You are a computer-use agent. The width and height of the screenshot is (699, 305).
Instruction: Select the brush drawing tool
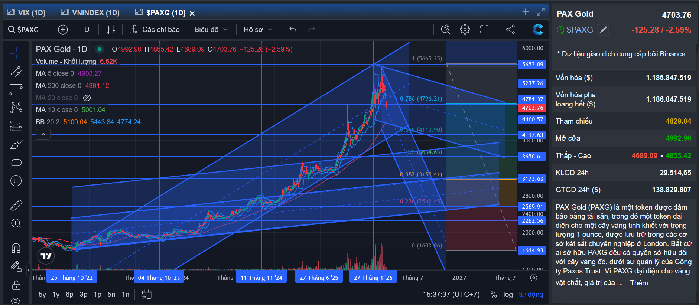[16, 145]
